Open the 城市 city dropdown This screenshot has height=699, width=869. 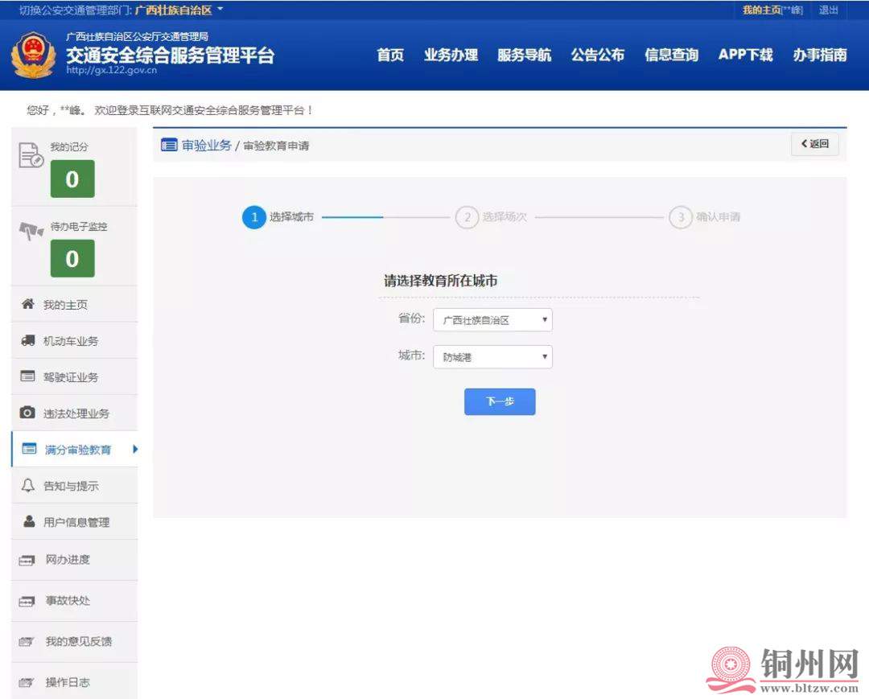(x=492, y=357)
